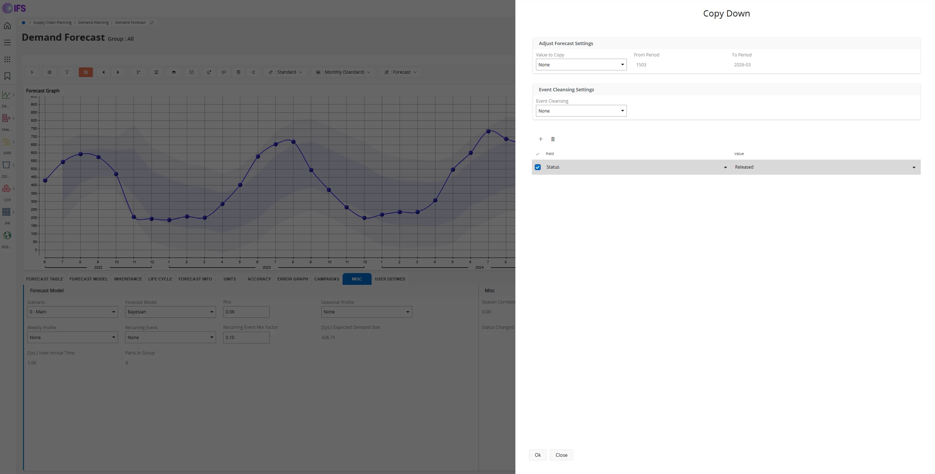Click Close in Copy Down panel
The height and width of the screenshot is (474, 935).
point(562,455)
